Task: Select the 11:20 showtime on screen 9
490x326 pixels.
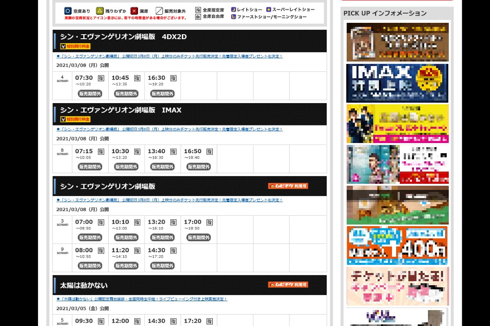Action: (x=120, y=250)
